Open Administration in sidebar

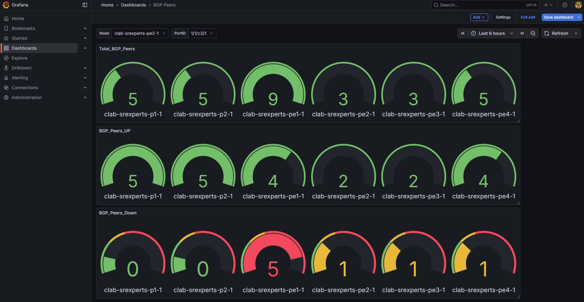pyautogui.click(x=27, y=97)
